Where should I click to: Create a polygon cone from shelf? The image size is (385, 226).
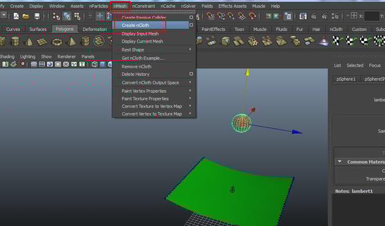pos(29,41)
